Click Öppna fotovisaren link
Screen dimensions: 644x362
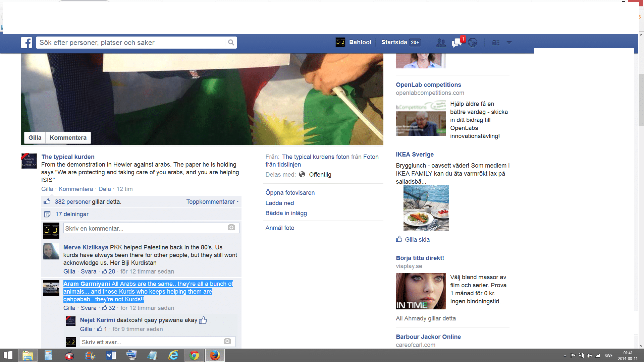290,193
